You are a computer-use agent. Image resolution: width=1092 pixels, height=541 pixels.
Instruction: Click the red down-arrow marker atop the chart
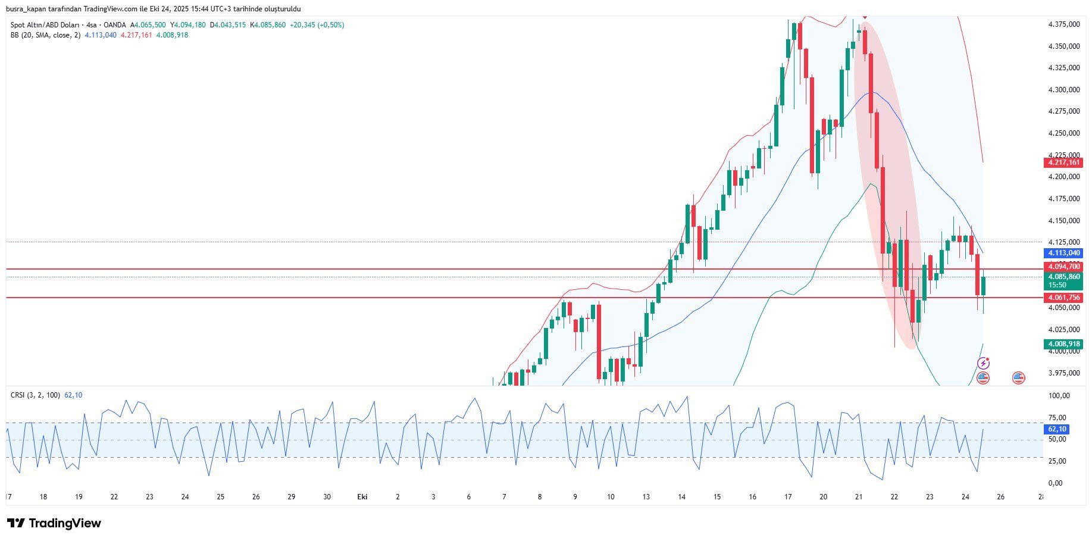(864, 17)
